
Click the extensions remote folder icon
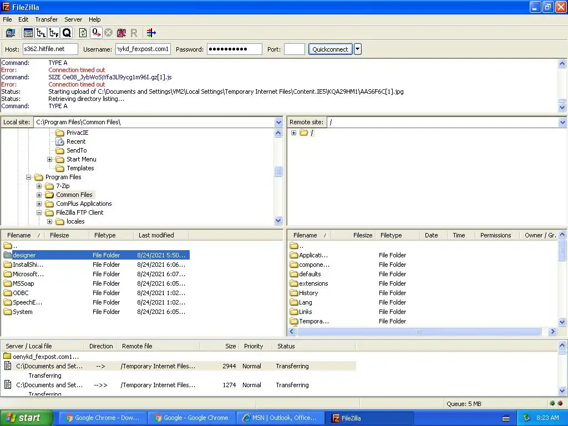pos(294,283)
